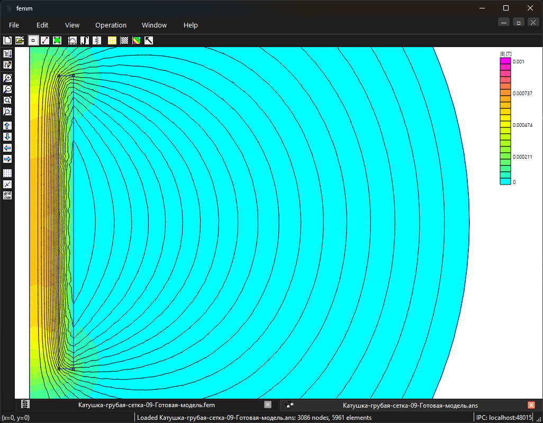Click the zoom to fit icon
Viewport: 543px width, 423px height.
coord(7,100)
